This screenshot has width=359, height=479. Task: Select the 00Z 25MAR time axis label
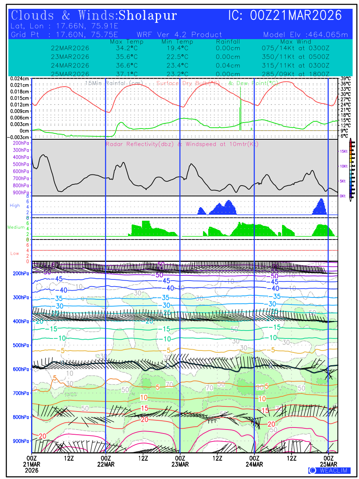[x=328, y=461]
